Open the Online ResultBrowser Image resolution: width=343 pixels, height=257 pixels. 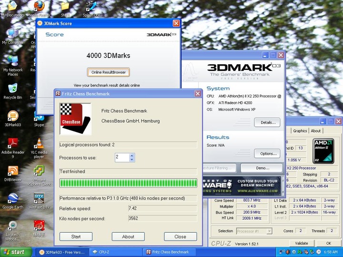click(109, 72)
